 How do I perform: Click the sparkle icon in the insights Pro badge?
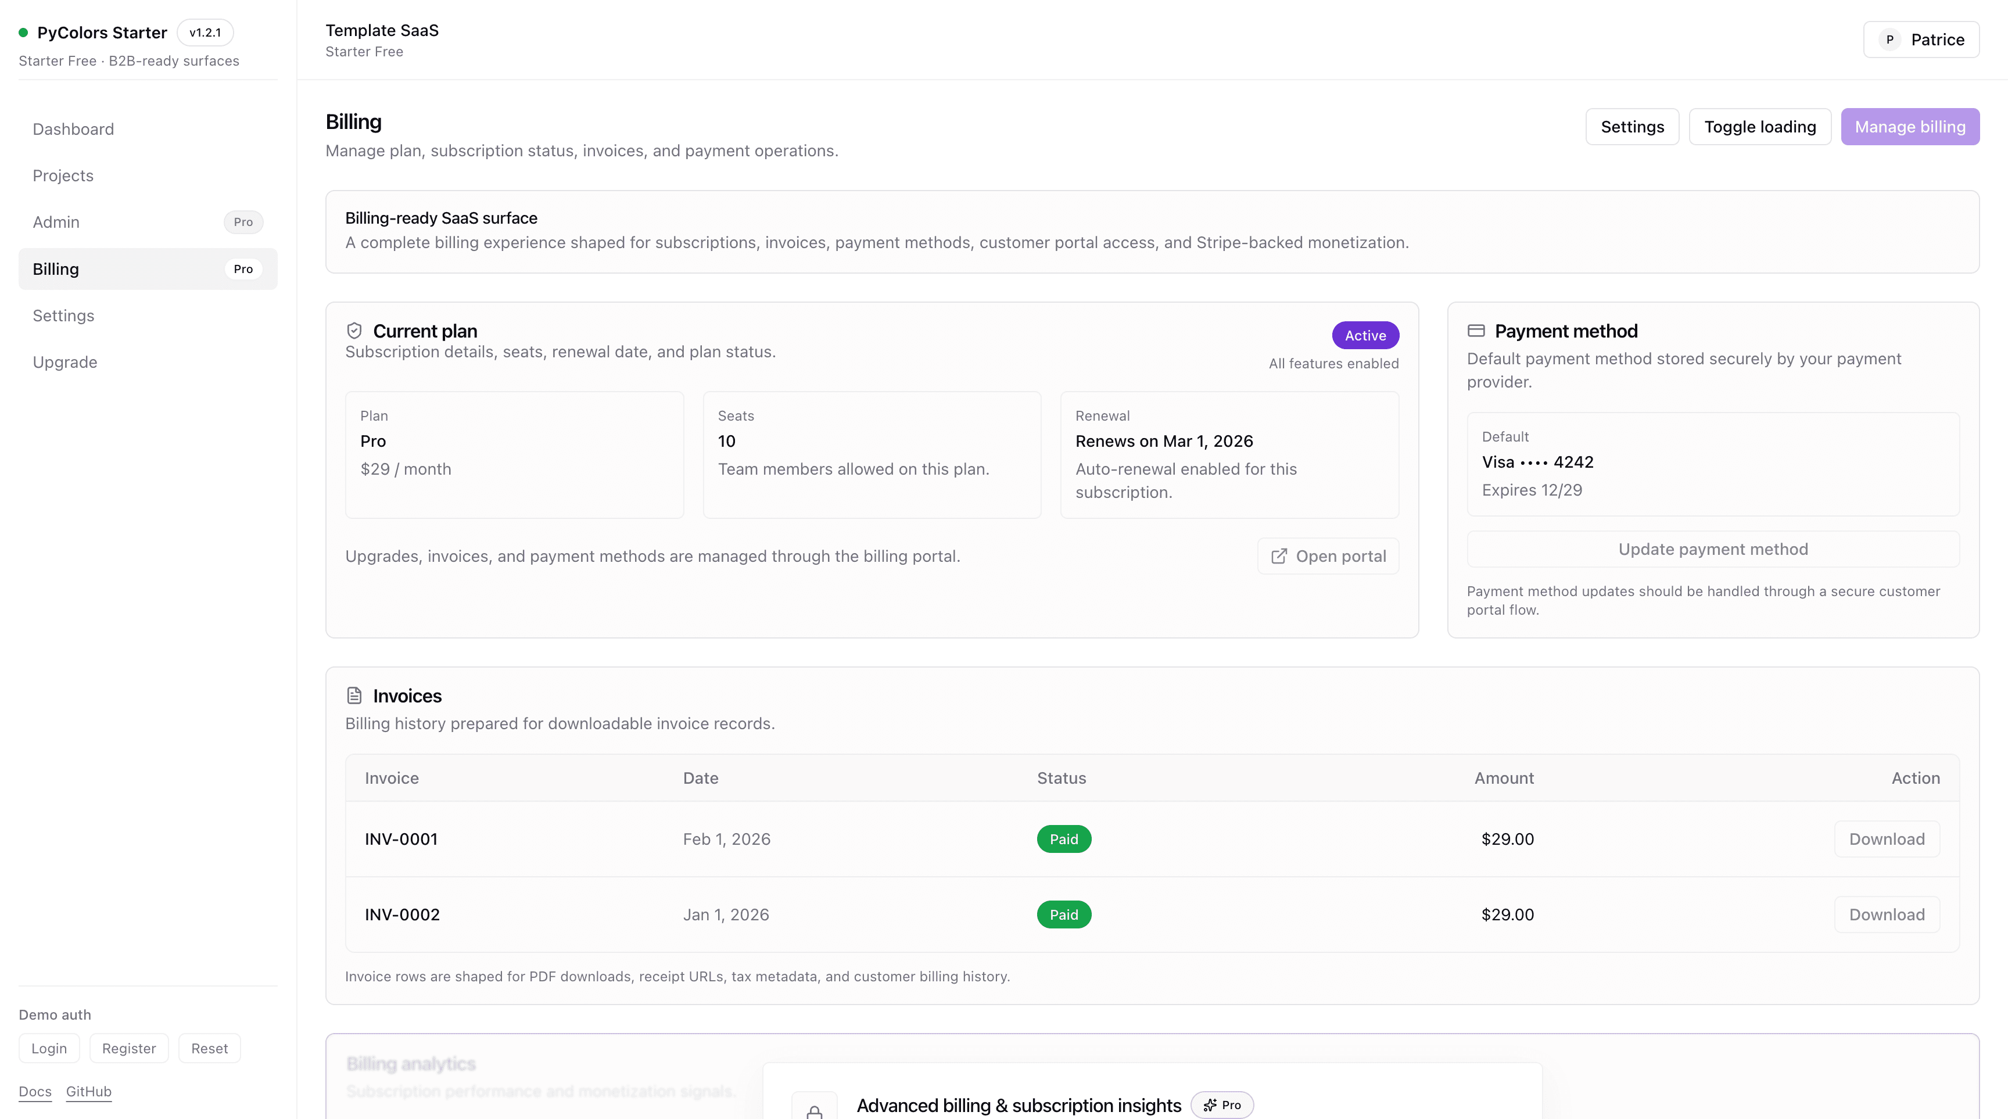[x=1210, y=1105]
